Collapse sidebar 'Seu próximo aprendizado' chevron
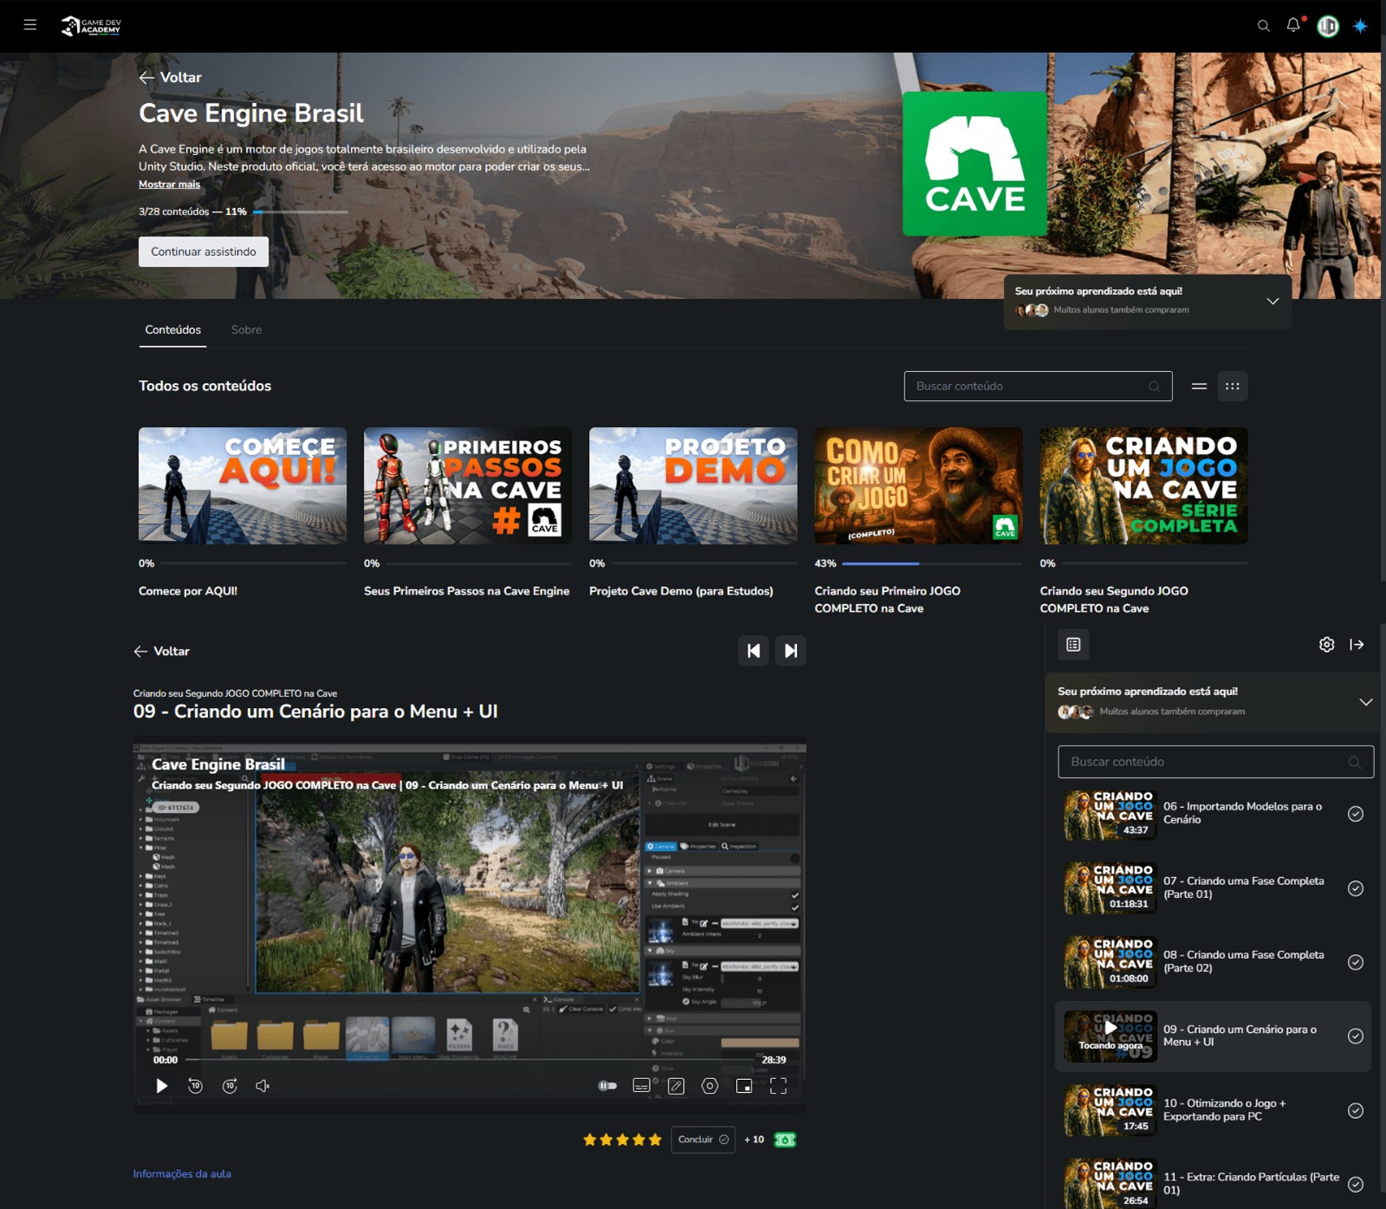 pos(1365,702)
